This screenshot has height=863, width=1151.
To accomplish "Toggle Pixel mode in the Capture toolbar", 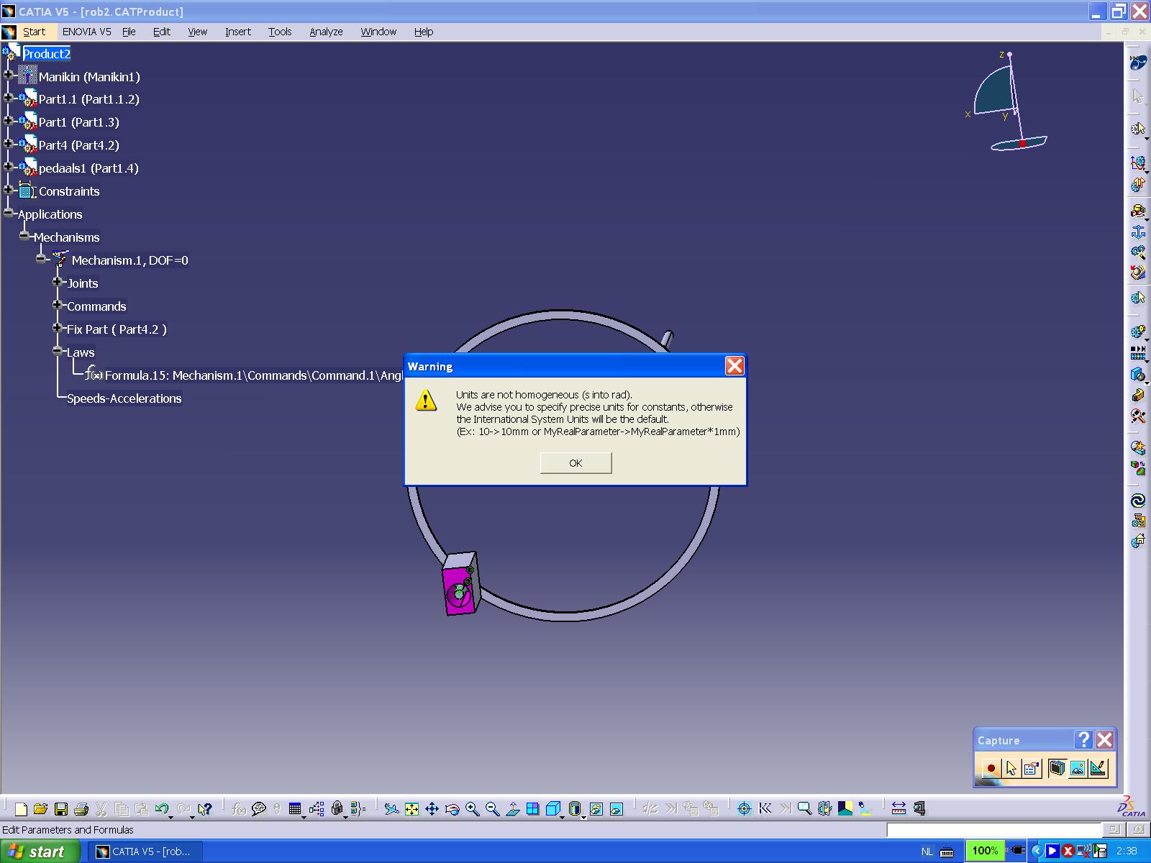I will tap(1077, 768).
